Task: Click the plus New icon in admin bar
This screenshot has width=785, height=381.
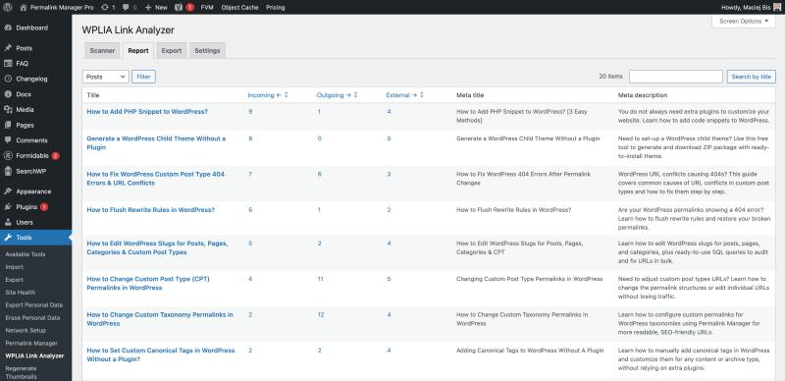Action: pos(148,8)
